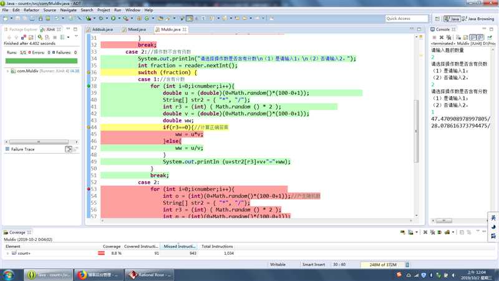Open JUnit view menu triangle
Image resolution: width=499 pixels, height=281 pixels.
76,37
